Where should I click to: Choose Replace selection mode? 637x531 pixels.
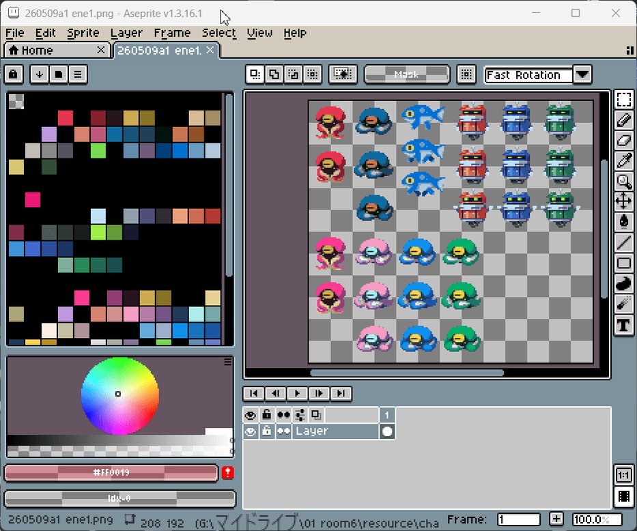(255, 74)
